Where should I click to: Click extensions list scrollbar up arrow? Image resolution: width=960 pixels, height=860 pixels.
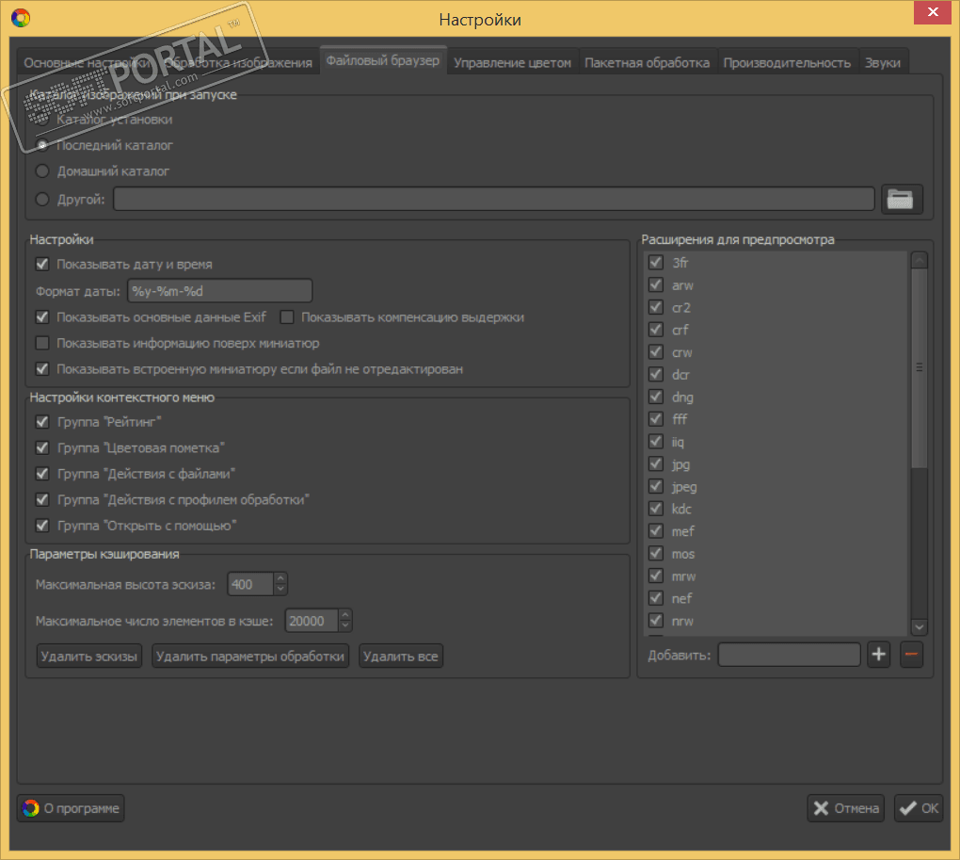(919, 260)
